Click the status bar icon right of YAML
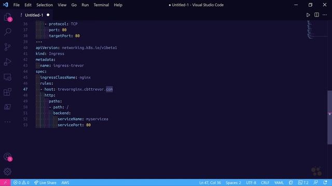This screenshot has height=186, width=332. tap(291, 182)
